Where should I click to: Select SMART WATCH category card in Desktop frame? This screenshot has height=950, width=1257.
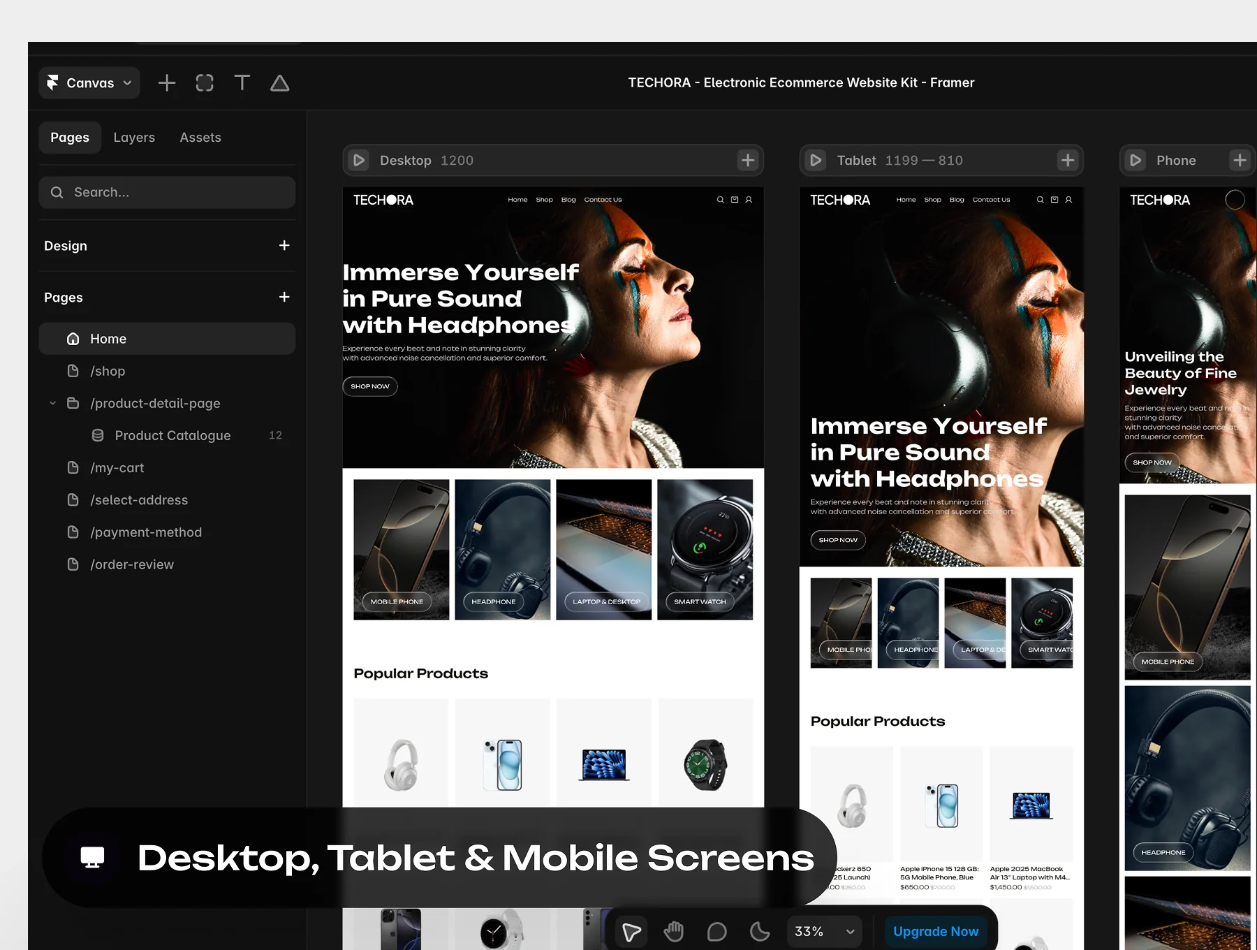tap(705, 550)
